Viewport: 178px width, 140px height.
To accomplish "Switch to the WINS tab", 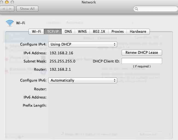I will (82, 31).
